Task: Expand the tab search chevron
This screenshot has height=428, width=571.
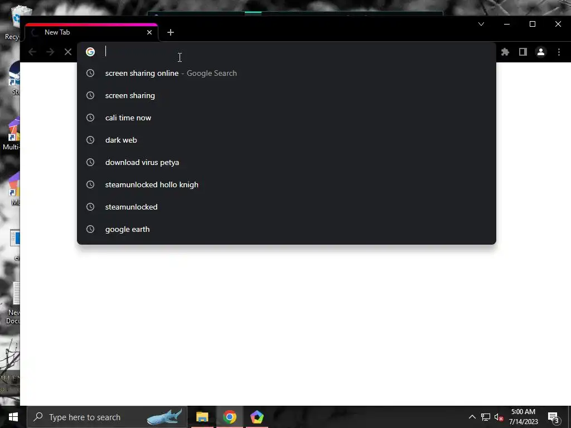Action: pyautogui.click(x=481, y=24)
